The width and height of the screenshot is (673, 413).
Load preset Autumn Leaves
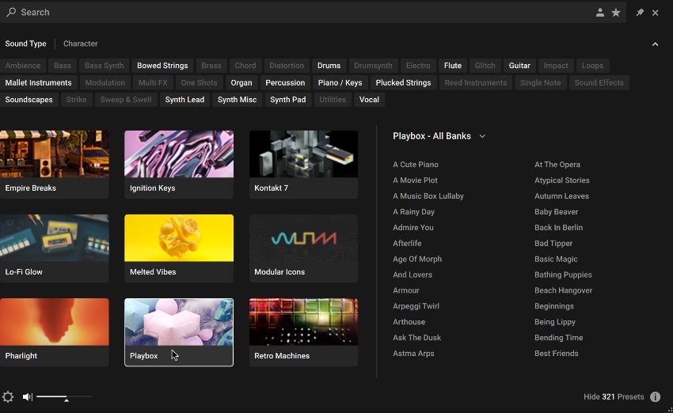click(561, 196)
